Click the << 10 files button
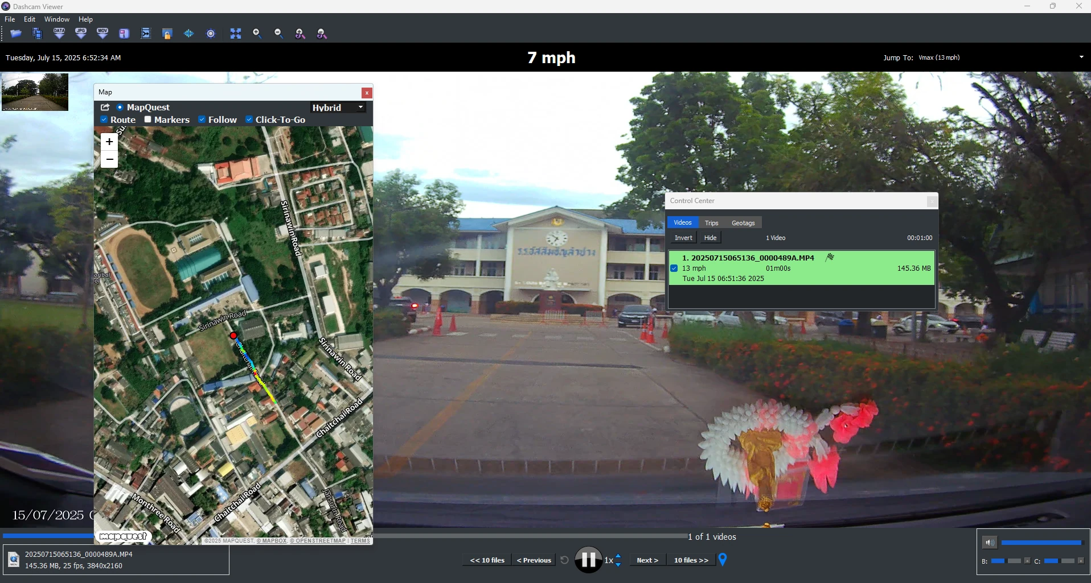Image resolution: width=1091 pixels, height=583 pixels. (x=487, y=560)
